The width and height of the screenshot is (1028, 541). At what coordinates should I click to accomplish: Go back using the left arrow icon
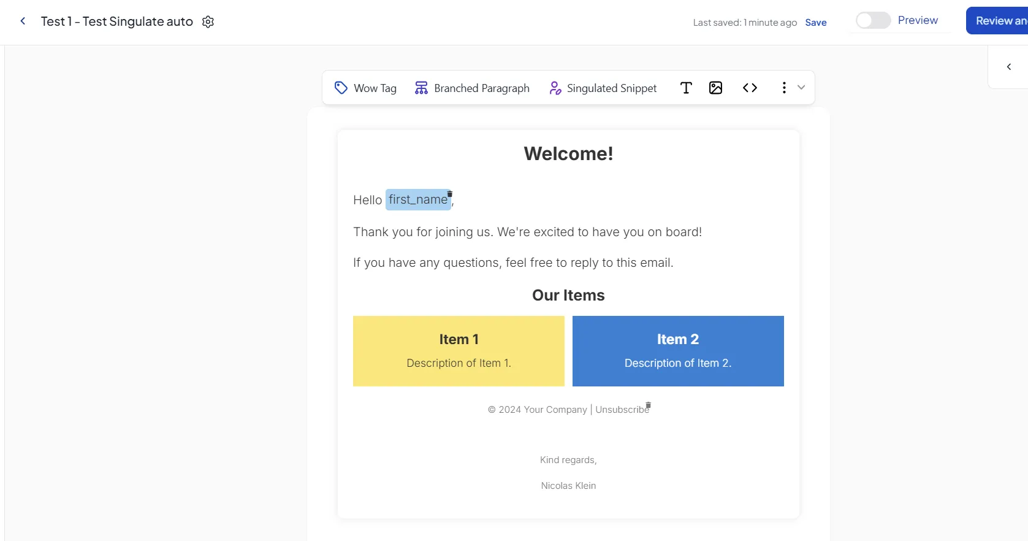23,21
